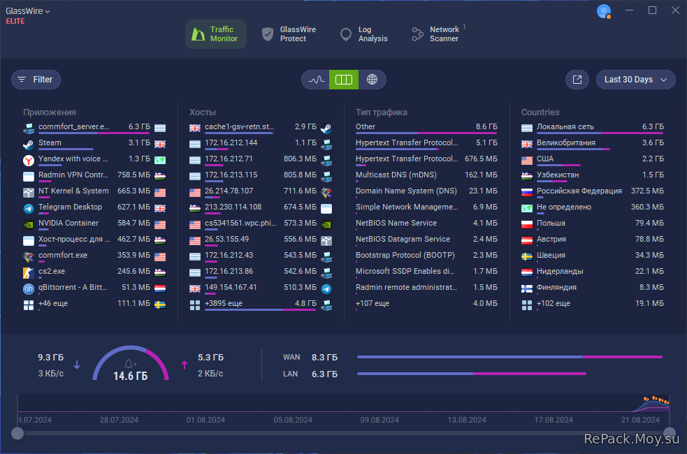Screen dimensions: 687x454
Task: Go to the Log Analysis tab
Action: click(x=365, y=34)
